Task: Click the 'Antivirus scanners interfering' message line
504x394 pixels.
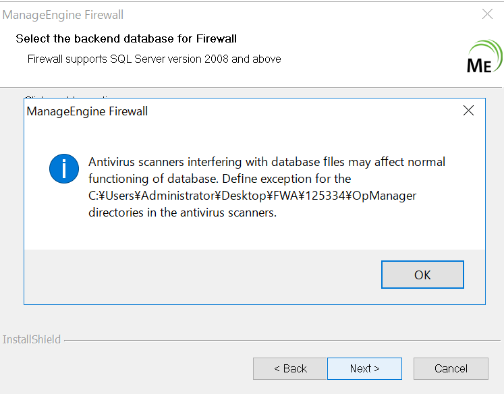Action: point(267,162)
